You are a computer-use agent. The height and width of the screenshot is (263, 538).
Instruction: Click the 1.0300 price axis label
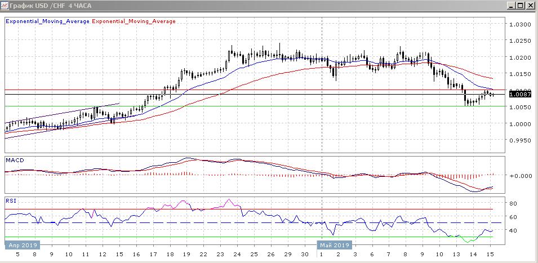[519, 25]
